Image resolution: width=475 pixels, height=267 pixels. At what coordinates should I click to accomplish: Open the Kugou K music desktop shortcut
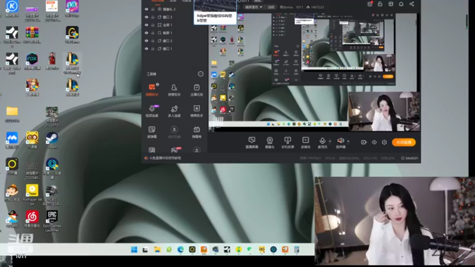click(x=12, y=8)
